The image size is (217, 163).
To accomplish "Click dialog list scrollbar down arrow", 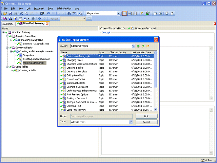I will click(155, 109).
